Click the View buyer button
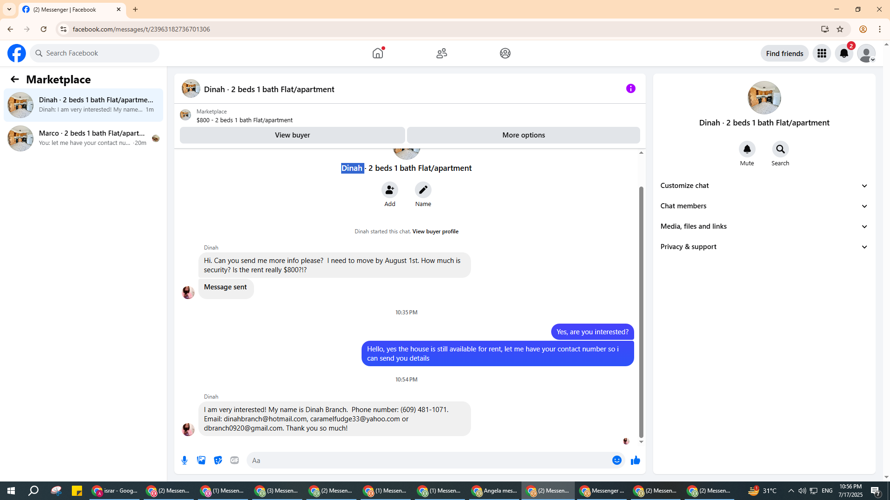Screen dimensions: 890x500 [x=292, y=135]
